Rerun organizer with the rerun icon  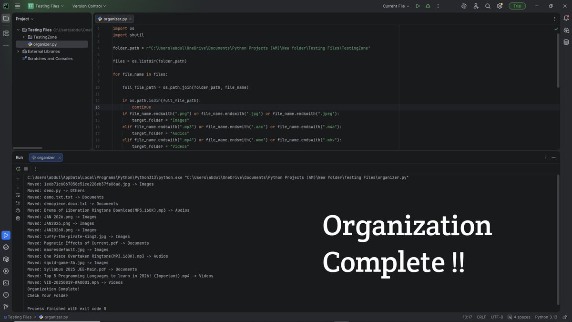click(x=18, y=168)
